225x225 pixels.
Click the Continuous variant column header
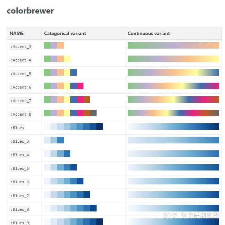[x=149, y=34]
